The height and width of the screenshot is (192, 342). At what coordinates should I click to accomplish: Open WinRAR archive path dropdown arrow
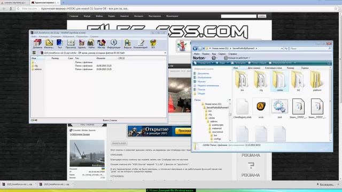point(165,53)
